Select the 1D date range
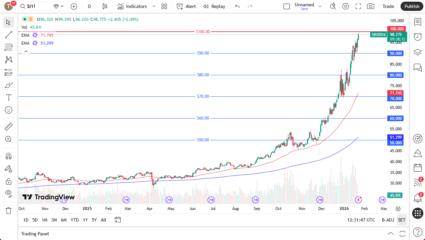Screen dimensions: 425x240 coord(26,220)
